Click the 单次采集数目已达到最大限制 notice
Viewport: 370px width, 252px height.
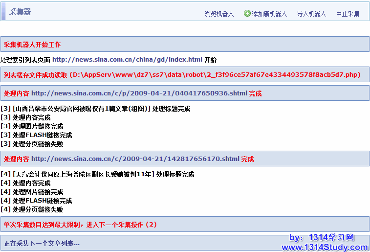coord(80,225)
